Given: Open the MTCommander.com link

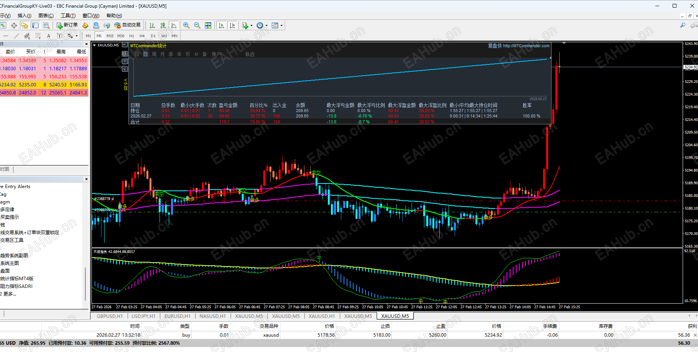Looking at the screenshot, I should [x=526, y=46].
